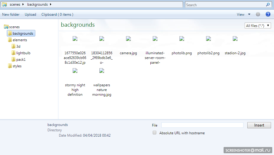Click file name starting 1677550e026
Viewport: 274px width, 155px height.
coord(75,58)
